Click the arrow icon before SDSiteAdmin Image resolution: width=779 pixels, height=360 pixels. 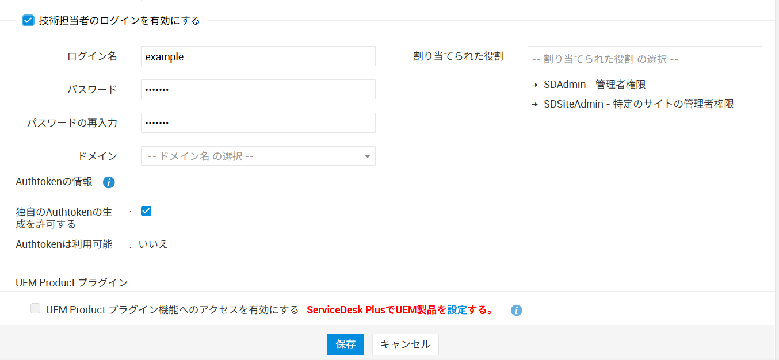535,105
